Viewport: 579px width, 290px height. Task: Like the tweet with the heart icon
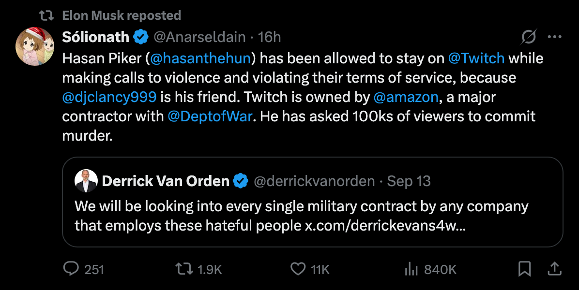pos(299,269)
